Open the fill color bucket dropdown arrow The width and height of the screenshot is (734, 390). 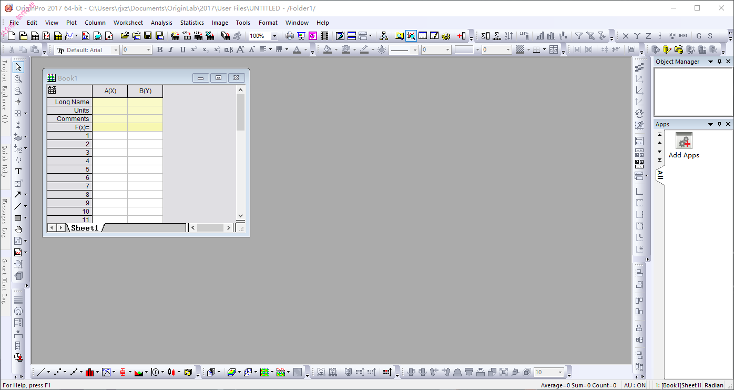coord(335,50)
